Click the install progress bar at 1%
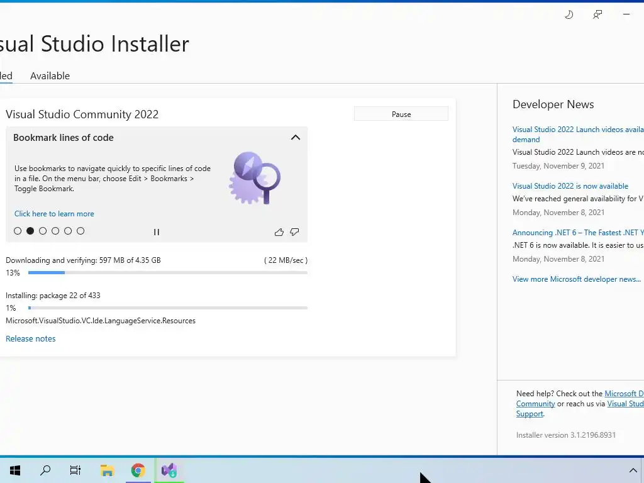The width and height of the screenshot is (644, 483). click(x=167, y=308)
